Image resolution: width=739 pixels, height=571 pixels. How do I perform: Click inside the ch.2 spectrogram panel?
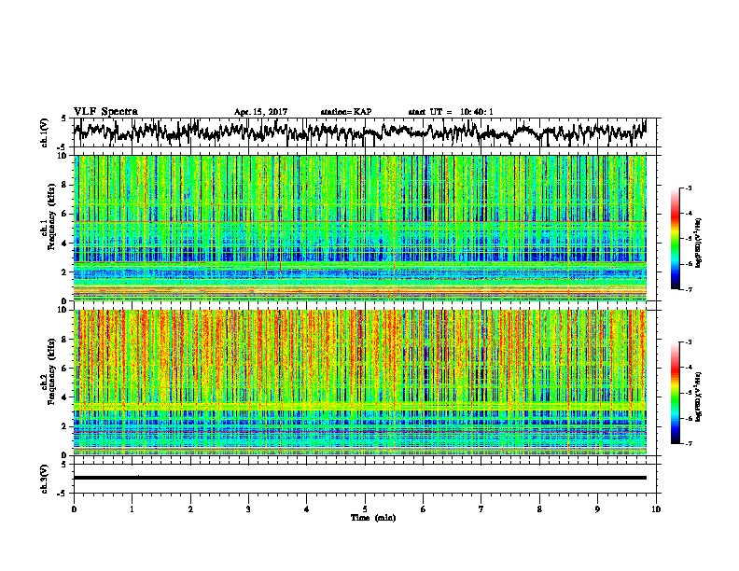[360, 383]
